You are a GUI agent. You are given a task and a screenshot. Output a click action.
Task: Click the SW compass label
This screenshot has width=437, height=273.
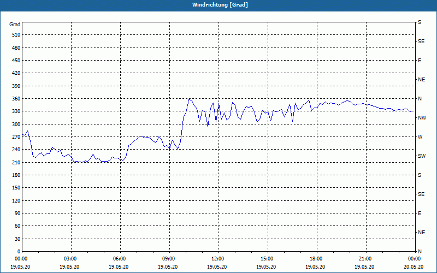pos(422,156)
